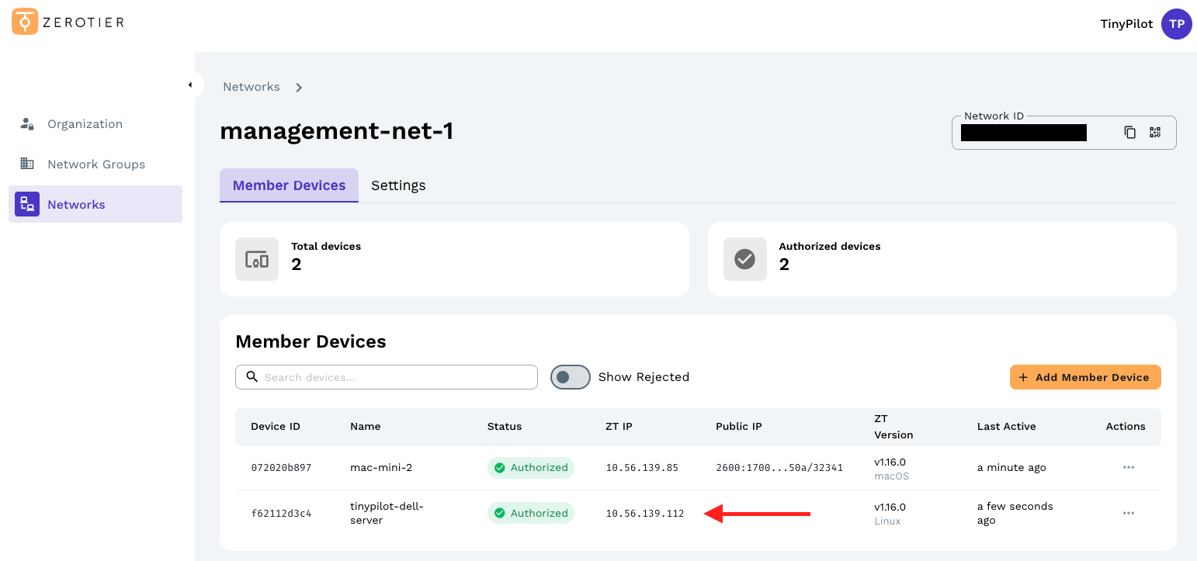Switch to the Settings tab
This screenshot has width=1197, height=561.
pos(398,185)
